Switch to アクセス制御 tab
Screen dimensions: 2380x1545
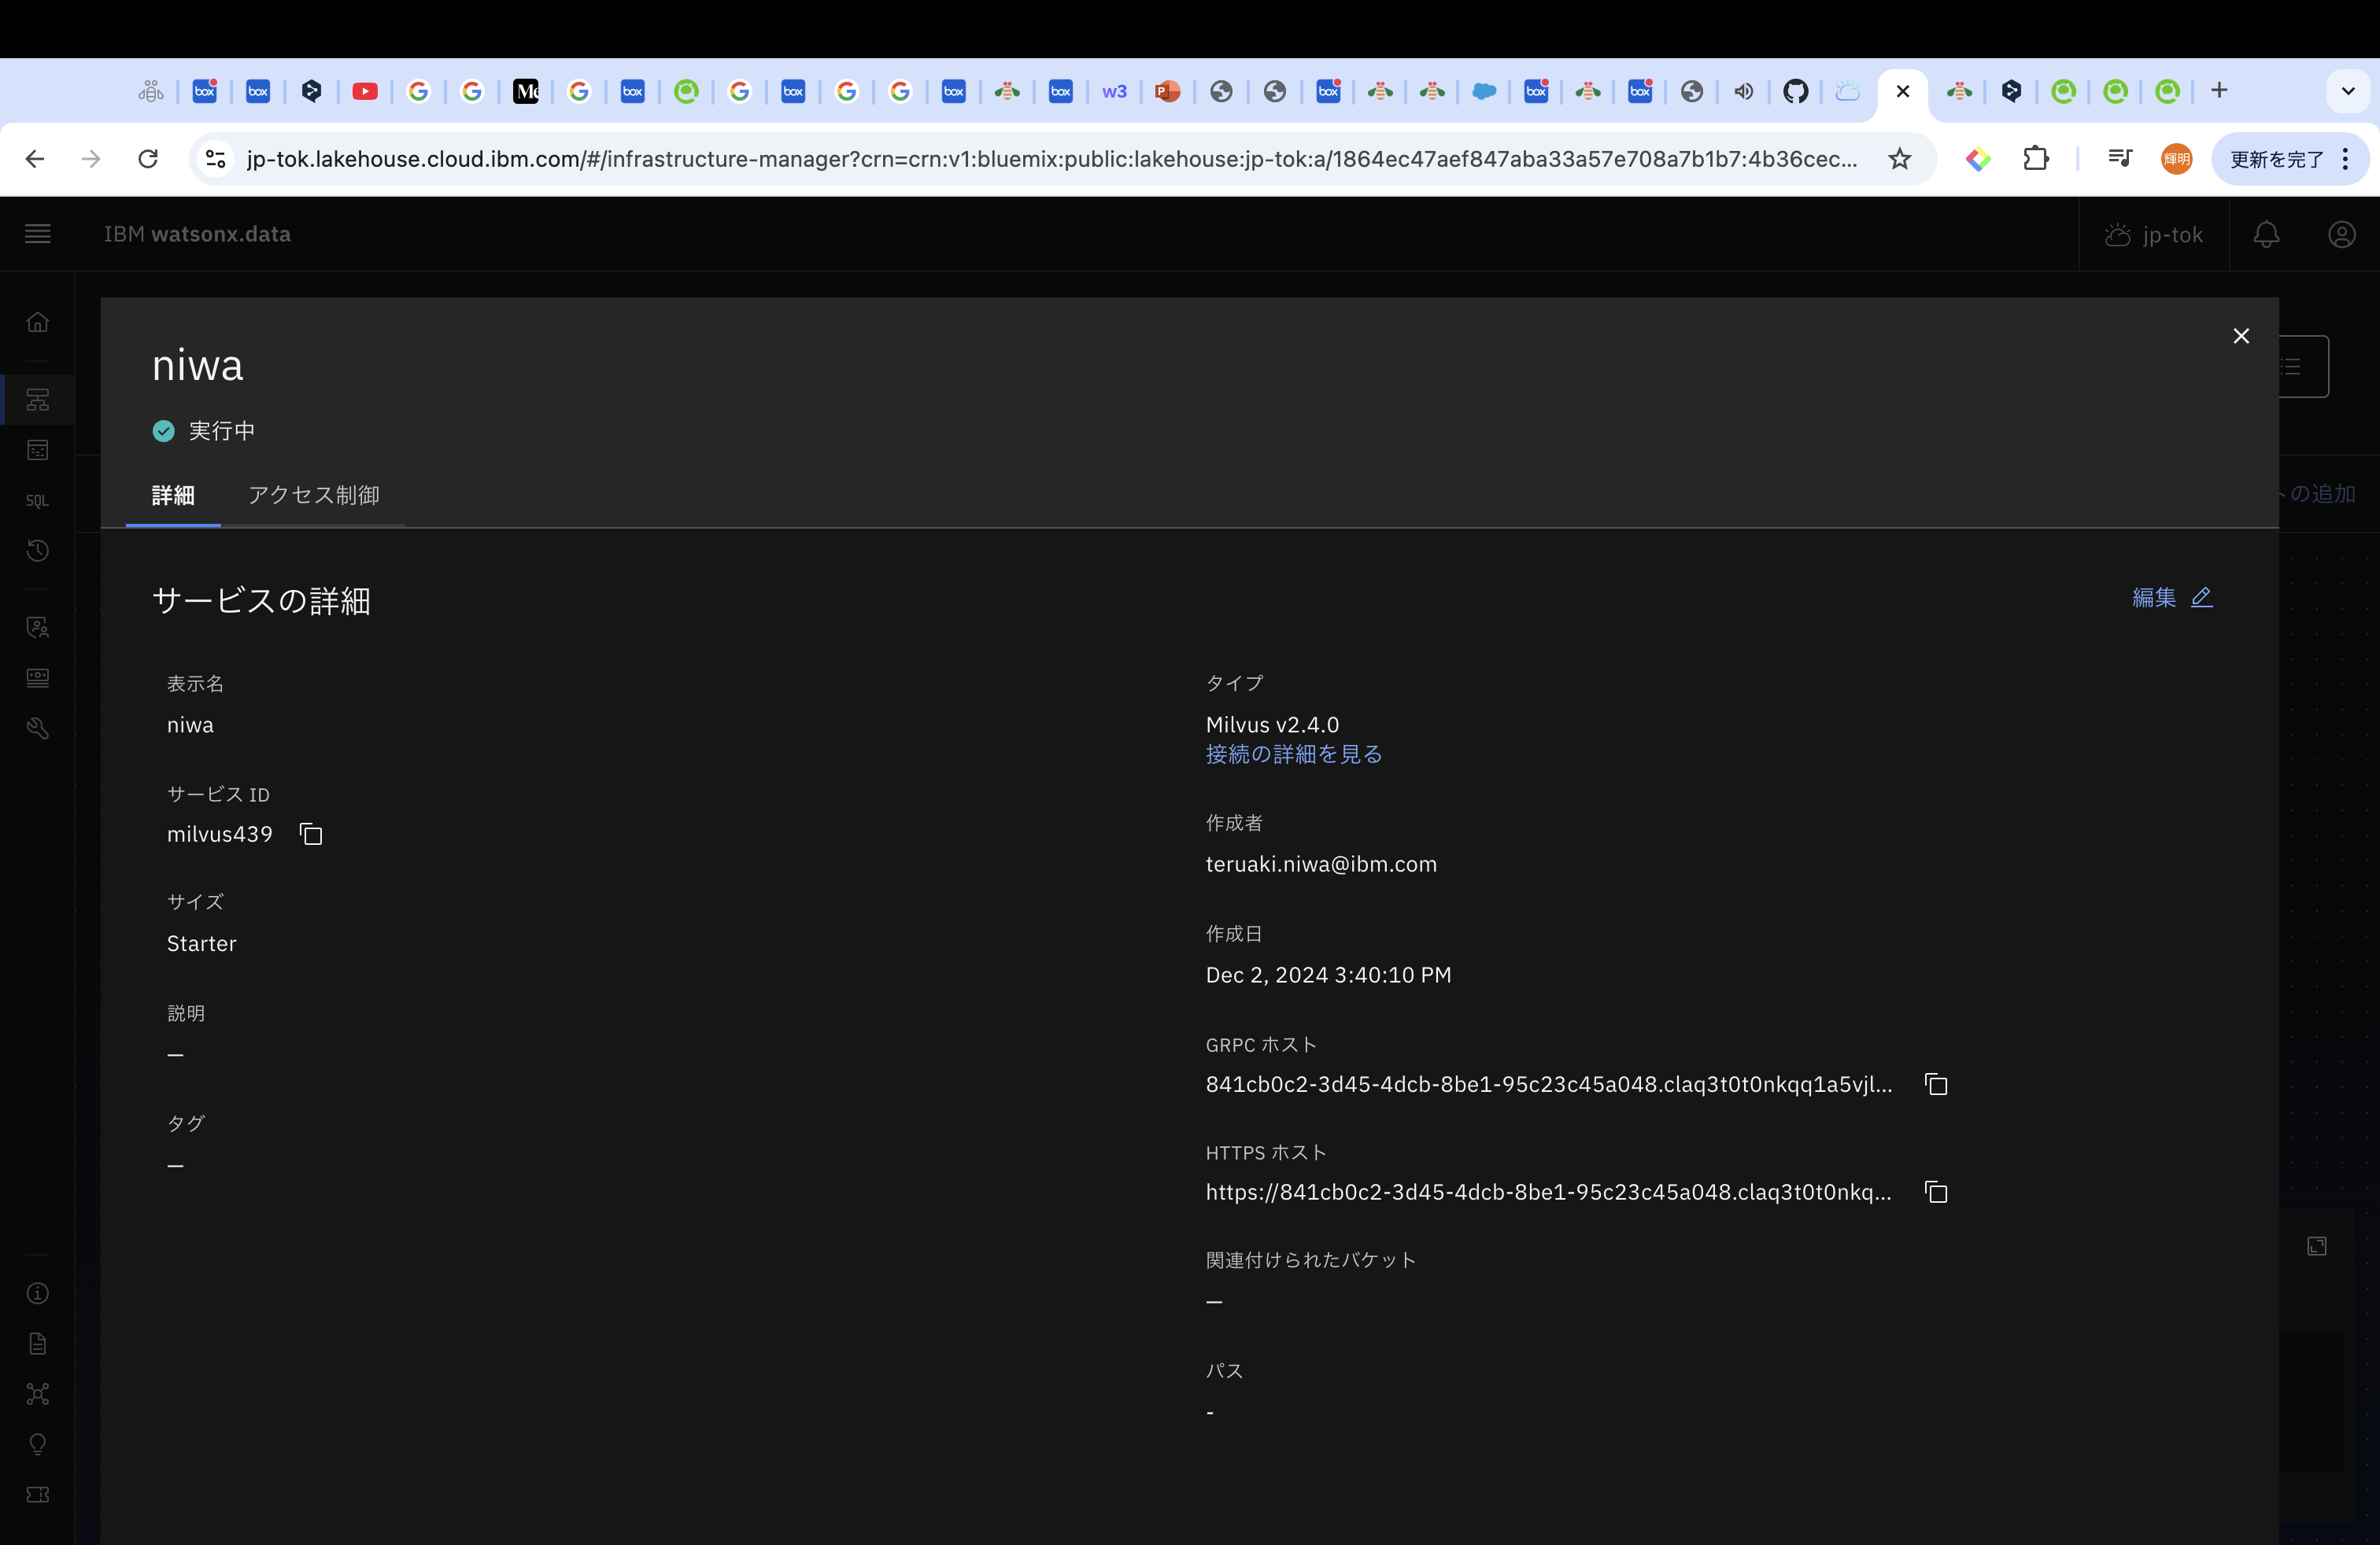point(313,496)
